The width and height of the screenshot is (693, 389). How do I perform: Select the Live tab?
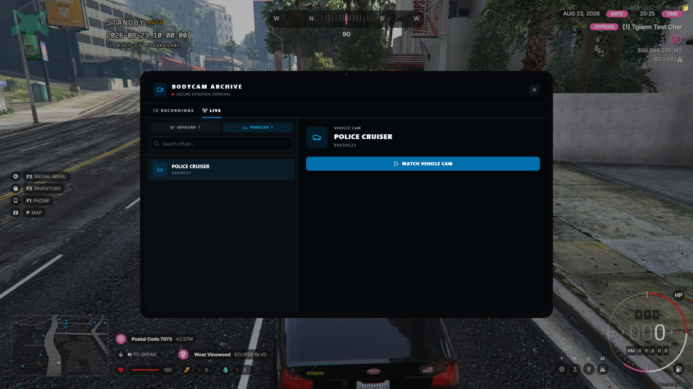[212, 111]
